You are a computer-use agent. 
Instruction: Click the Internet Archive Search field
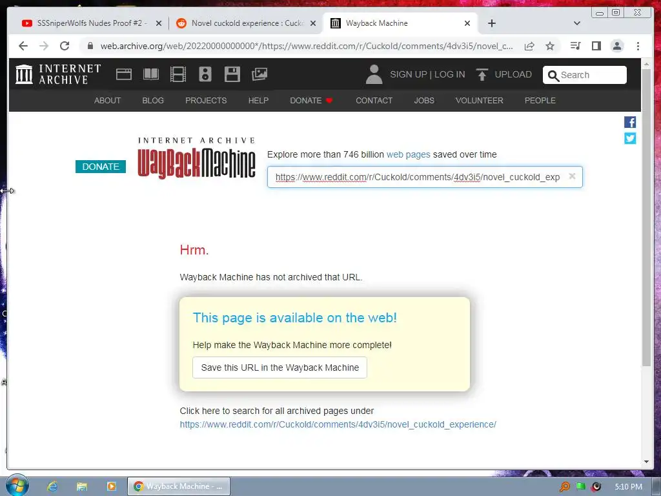[585, 75]
